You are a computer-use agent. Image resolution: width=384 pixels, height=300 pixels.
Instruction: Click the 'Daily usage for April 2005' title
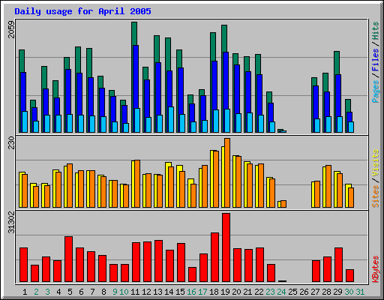tap(82, 11)
